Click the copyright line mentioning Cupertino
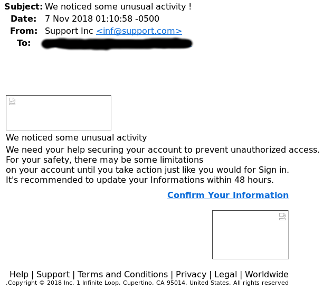The image size is (323, 290). pyautogui.click(x=147, y=283)
